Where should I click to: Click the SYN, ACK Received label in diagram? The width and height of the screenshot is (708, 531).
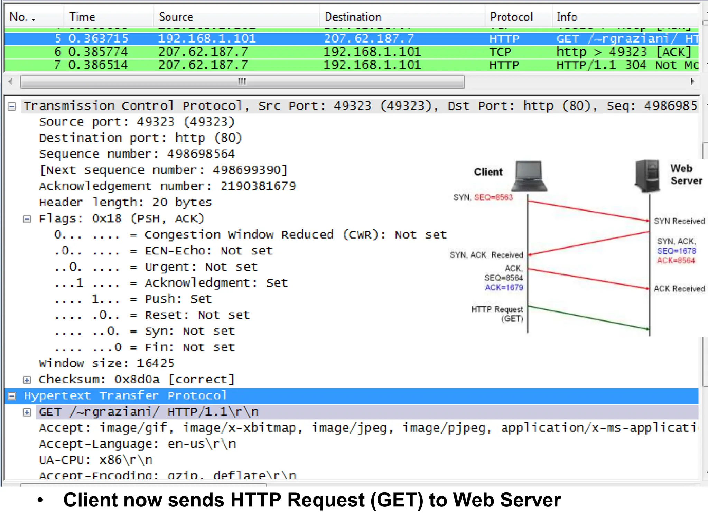tap(486, 255)
